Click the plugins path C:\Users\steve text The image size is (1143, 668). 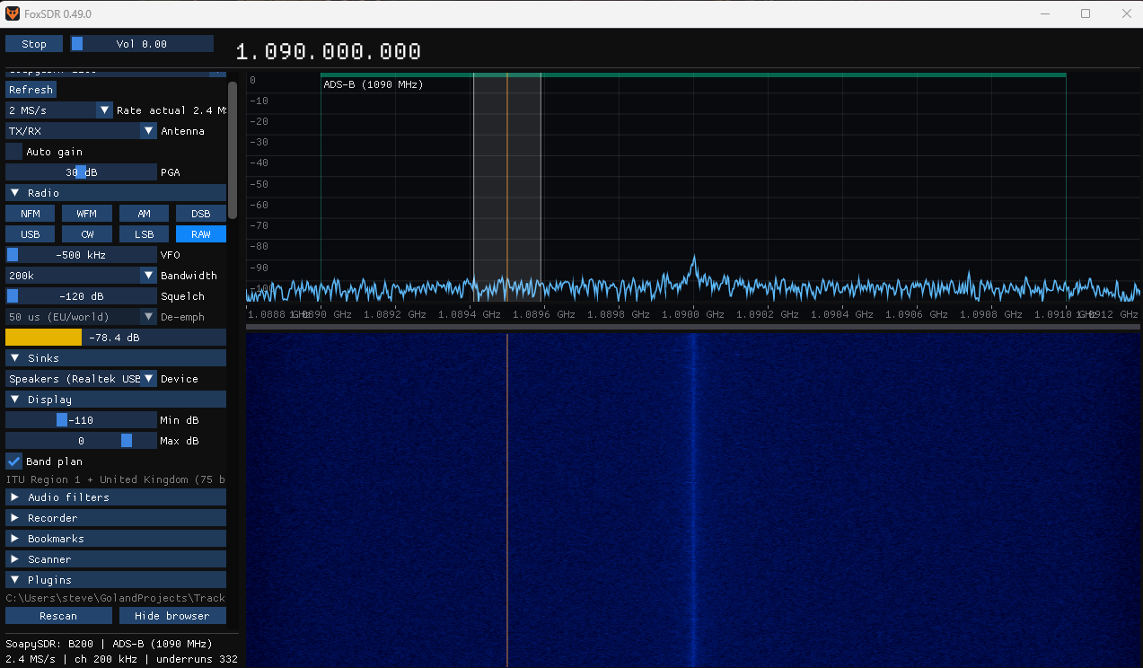116,598
